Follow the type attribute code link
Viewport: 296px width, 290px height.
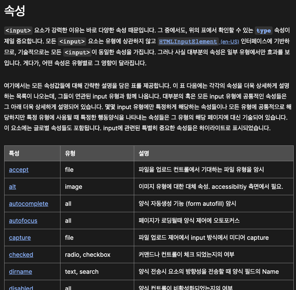[263, 31]
